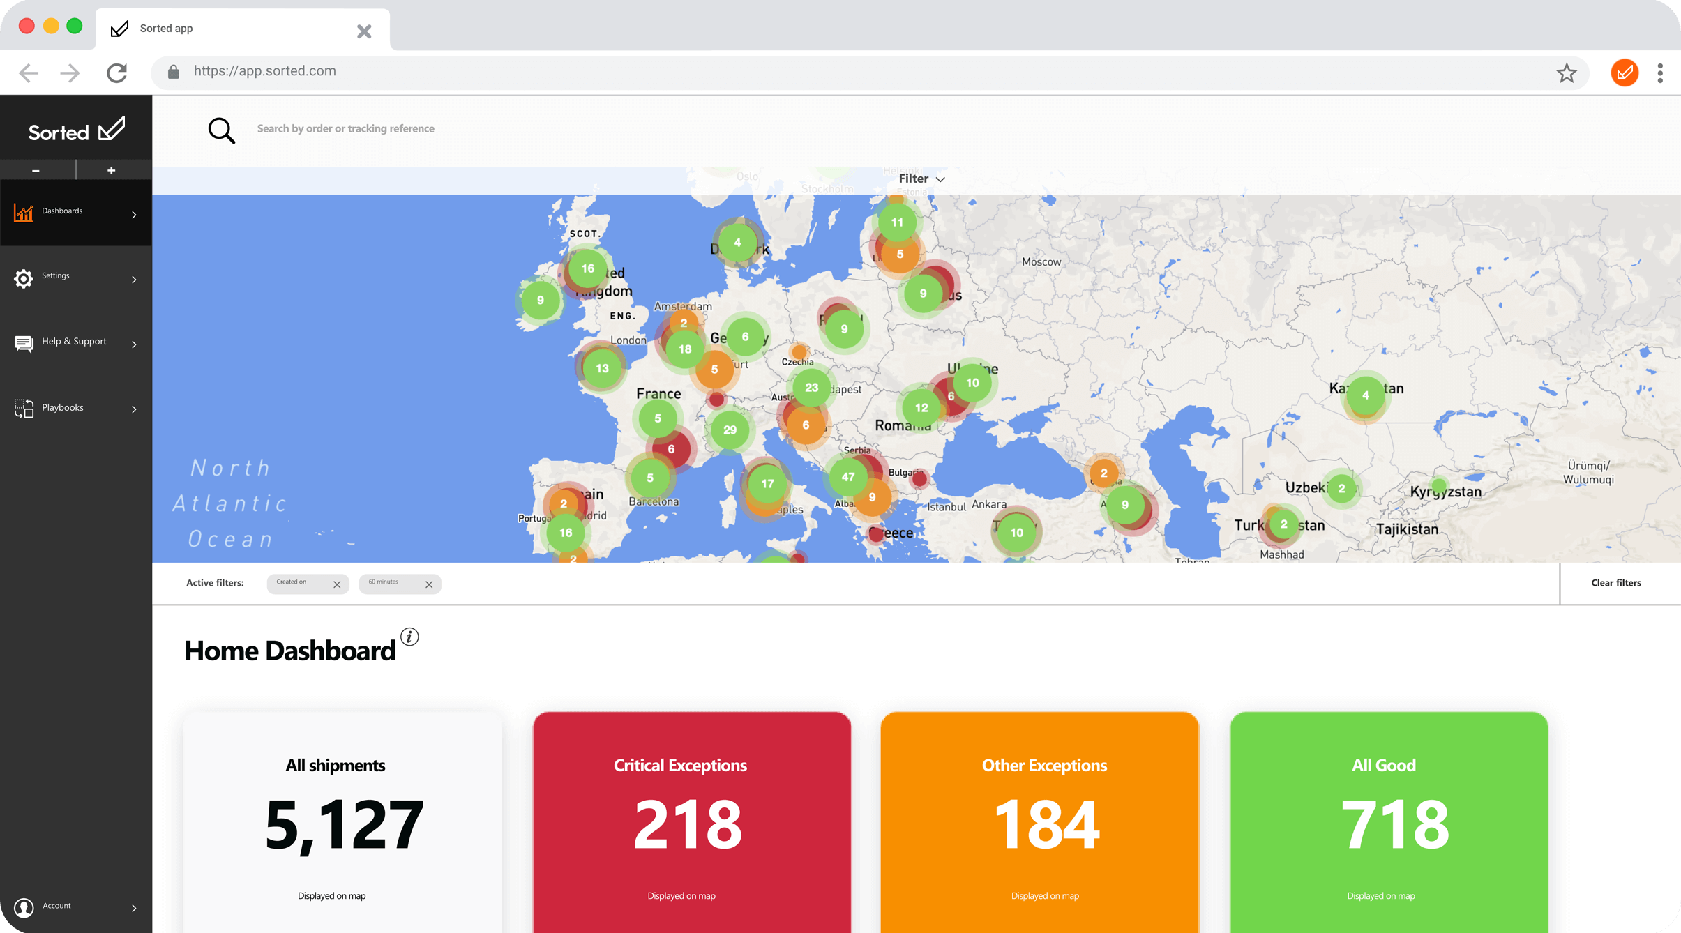Image resolution: width=1681 pixels, height=933 pixels.
Task: Expand the Help & Support chevron
Action: (134, 344)
